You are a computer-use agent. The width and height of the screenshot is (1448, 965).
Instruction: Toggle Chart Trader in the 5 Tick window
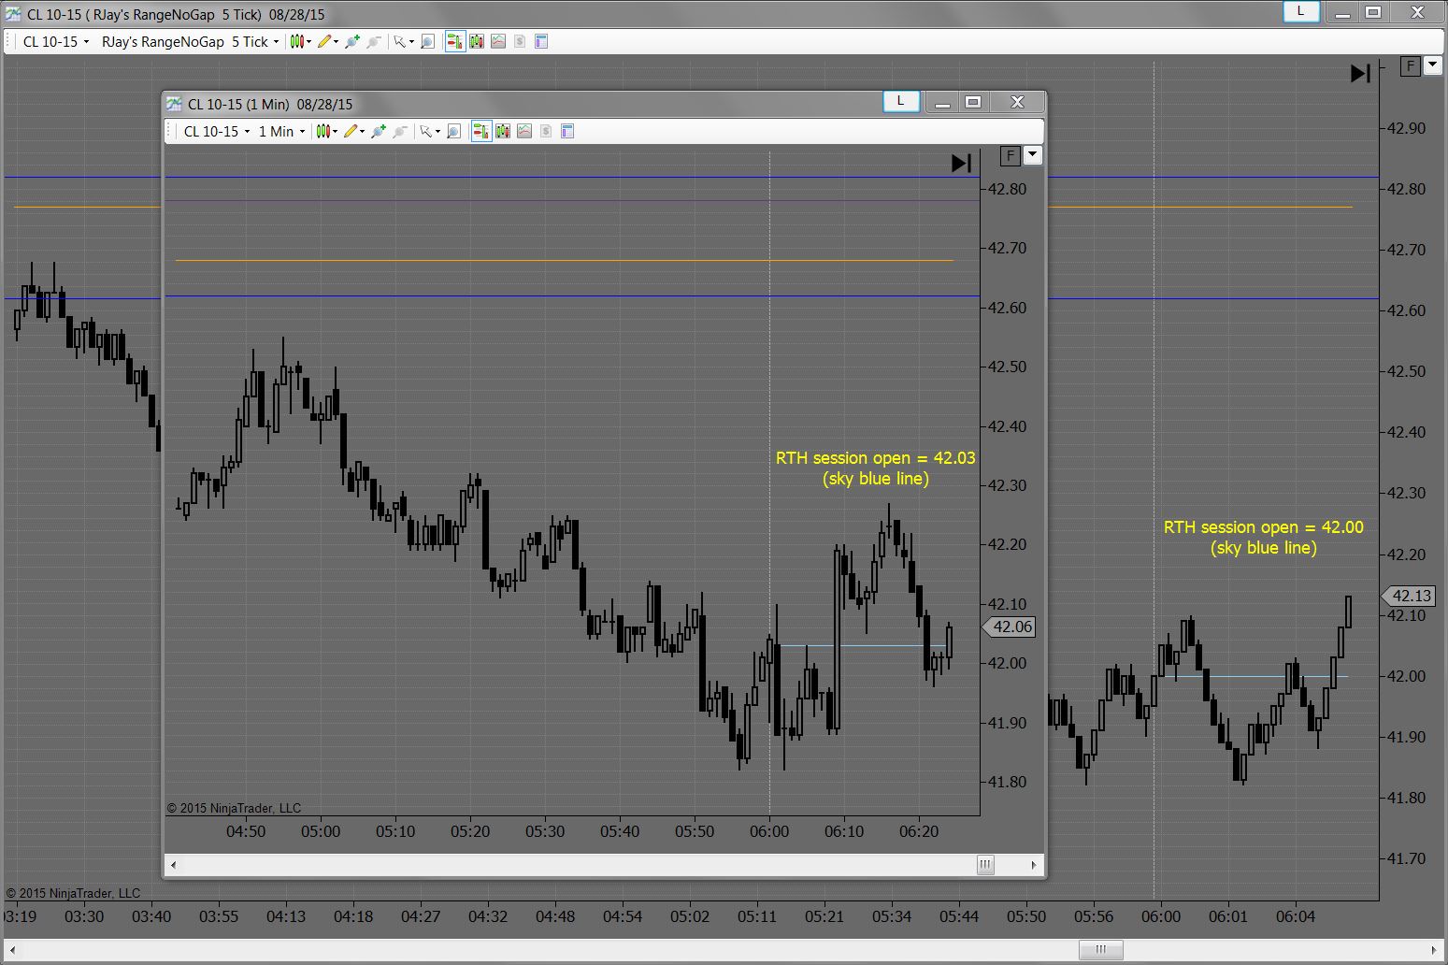point(455,41)
